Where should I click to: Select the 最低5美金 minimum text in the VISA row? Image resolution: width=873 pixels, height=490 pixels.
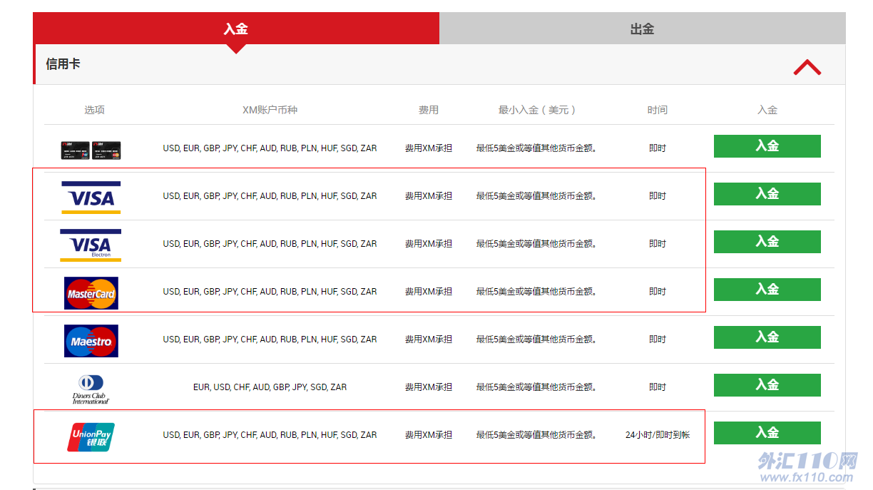click(536, 196)
